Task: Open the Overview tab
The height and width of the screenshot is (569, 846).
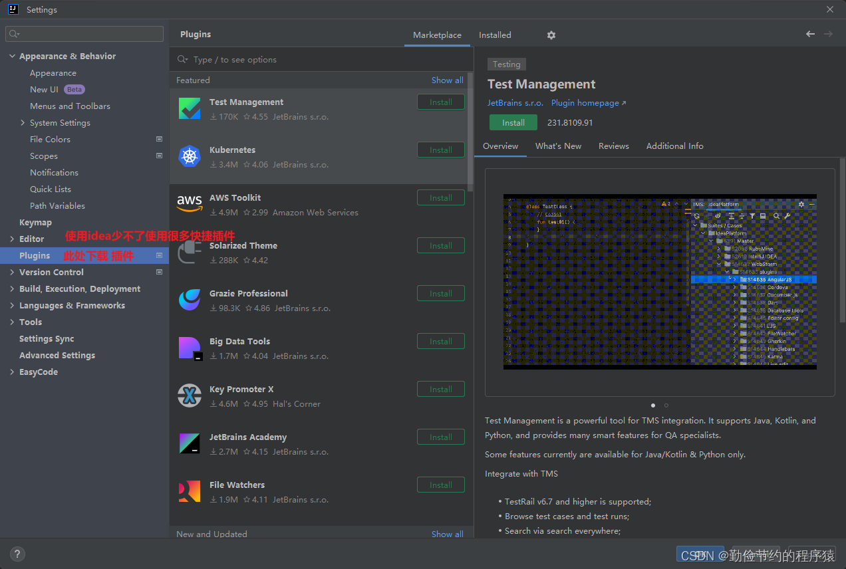Action: pyautogui.click(x=500, y=146)
